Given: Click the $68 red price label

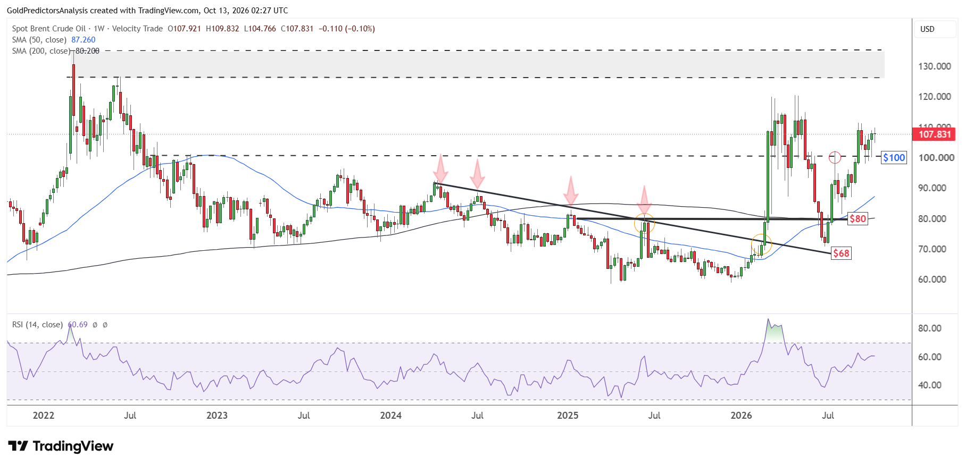Looking at the screenshot, I should (x=841, y=253).
